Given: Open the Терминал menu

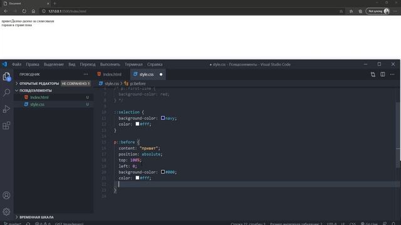Looking at the screenshot, I should [x=133, y=64].
